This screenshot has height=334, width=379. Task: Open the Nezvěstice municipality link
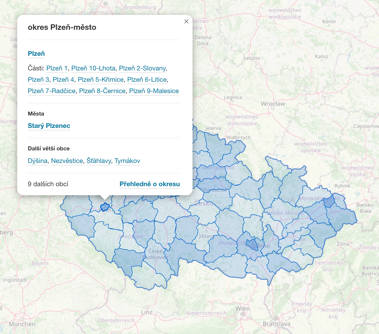tap(67, 161)
